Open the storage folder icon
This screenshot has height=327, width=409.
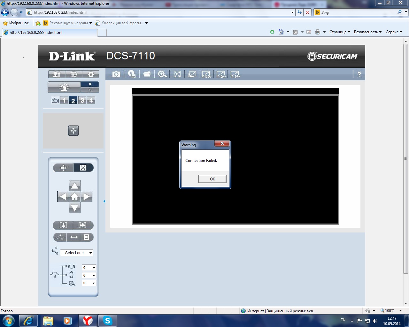click(147, 74)
